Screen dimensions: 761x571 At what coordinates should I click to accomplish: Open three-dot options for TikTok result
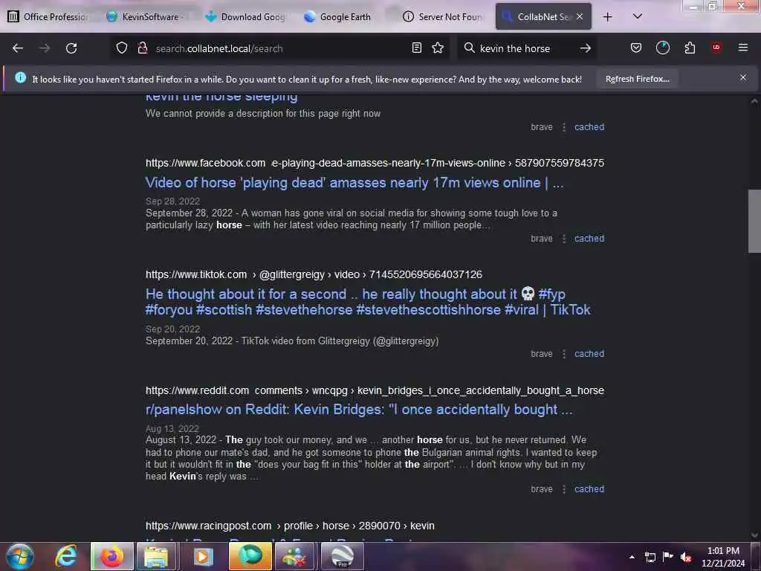pos(563,353)
